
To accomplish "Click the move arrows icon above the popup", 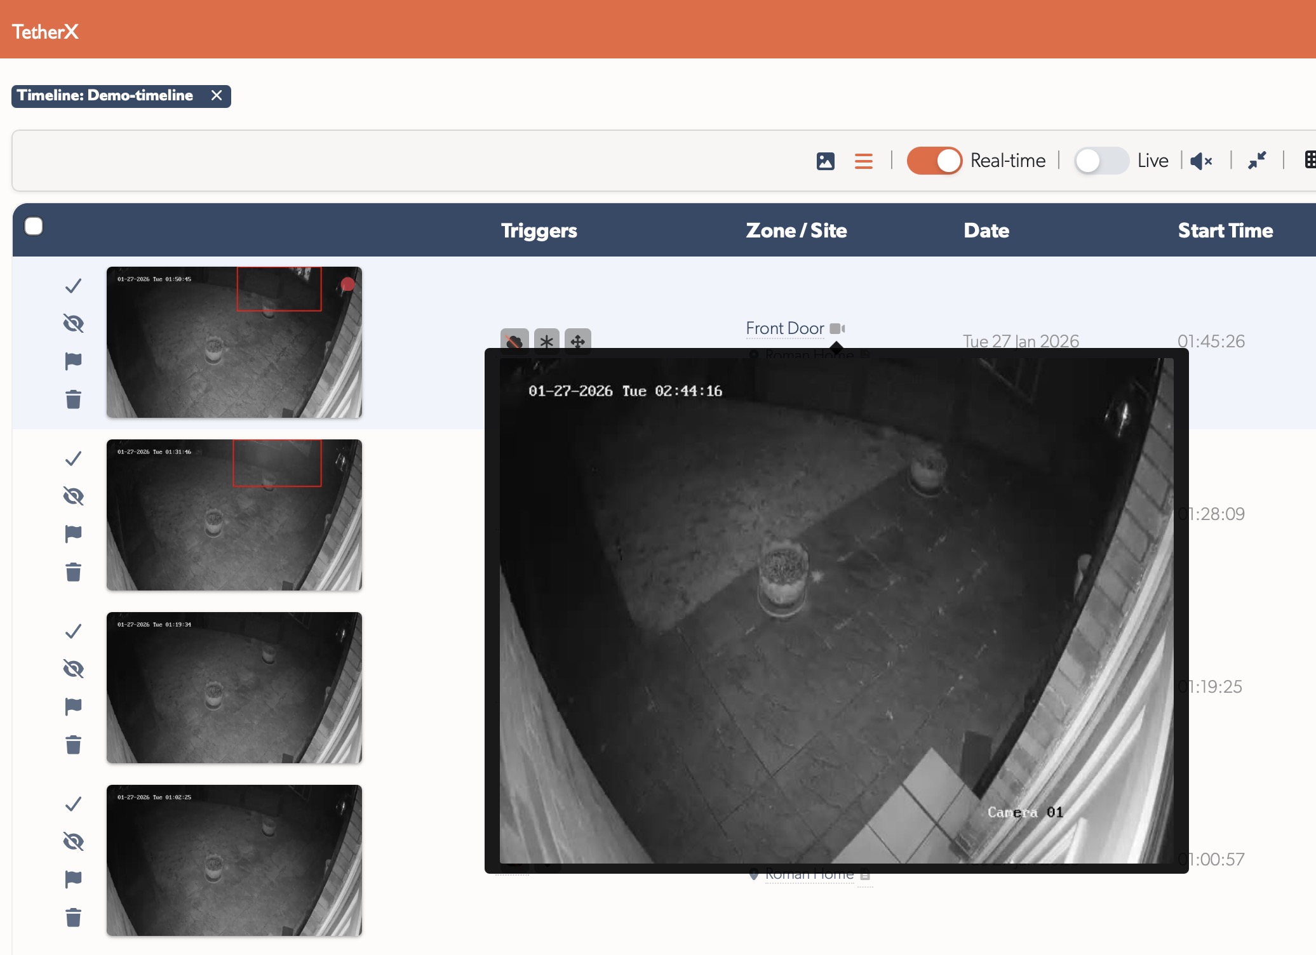I will click(577, 342).
